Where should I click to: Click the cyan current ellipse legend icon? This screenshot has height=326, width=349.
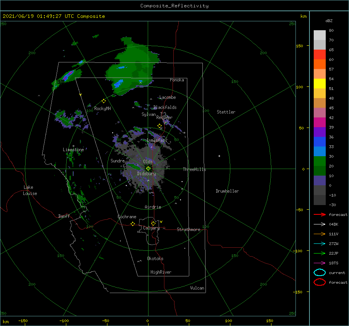[x=320, y=273]
